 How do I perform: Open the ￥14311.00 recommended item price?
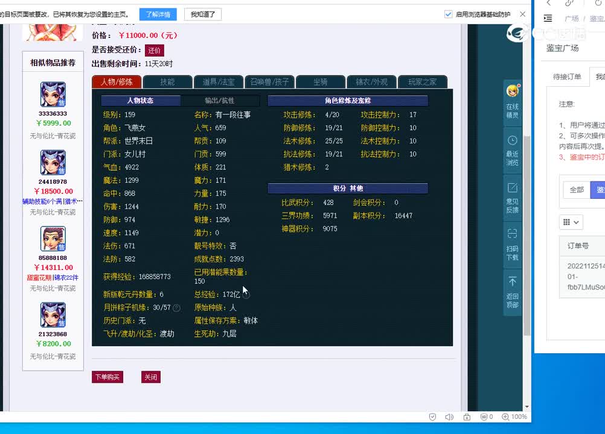click(53, 268)
